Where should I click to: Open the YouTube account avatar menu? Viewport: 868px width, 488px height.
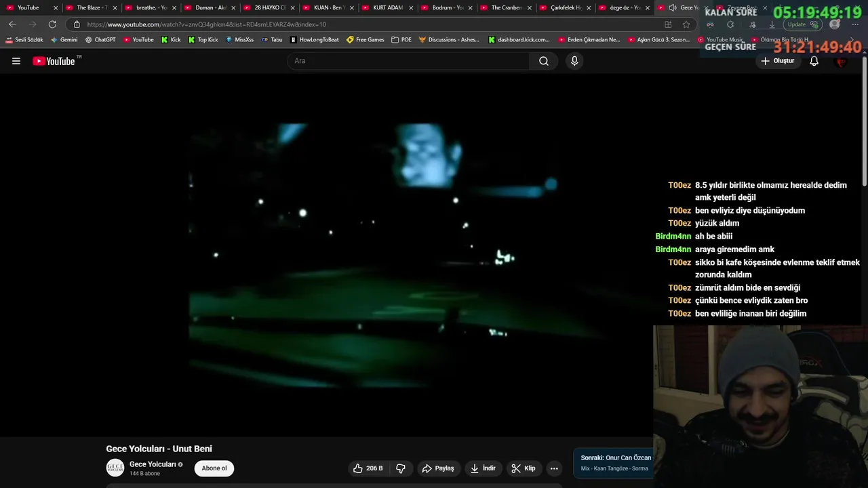tap(842, 61)
